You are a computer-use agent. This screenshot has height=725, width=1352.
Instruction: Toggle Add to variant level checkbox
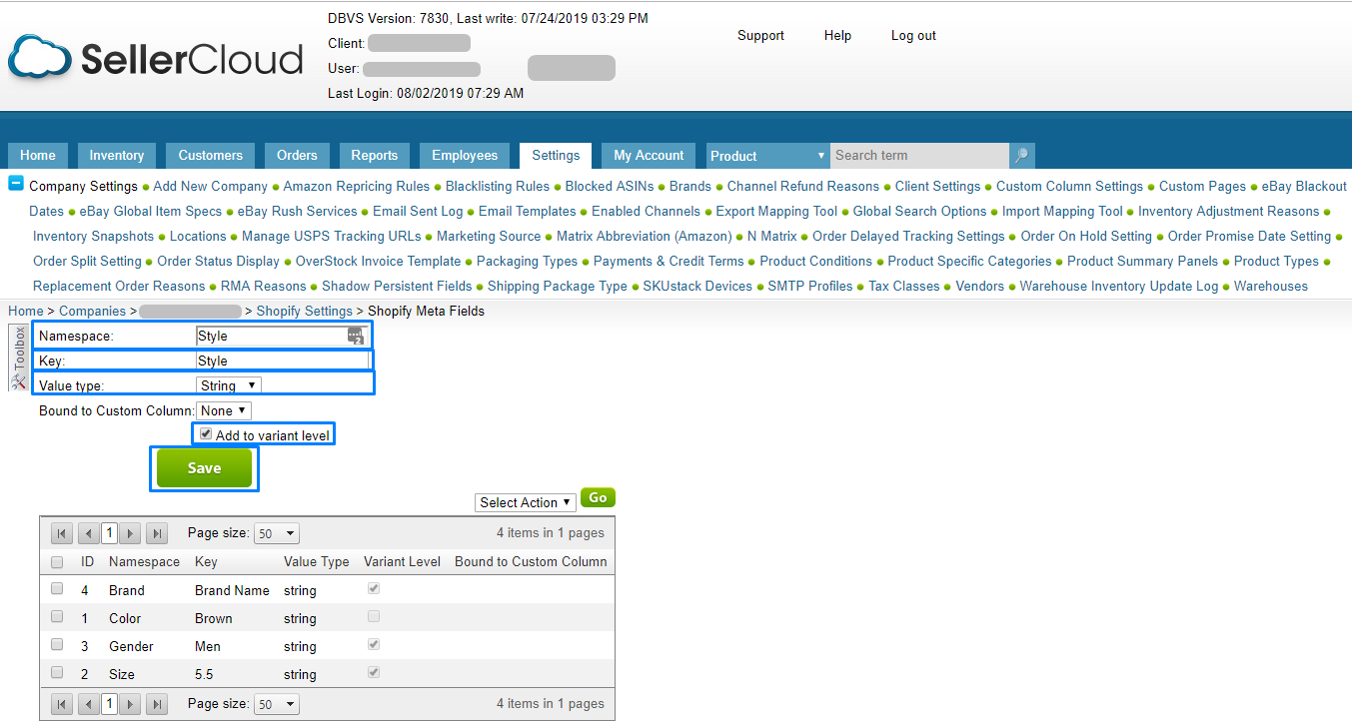pyautogui.click(x=206, y=434)
